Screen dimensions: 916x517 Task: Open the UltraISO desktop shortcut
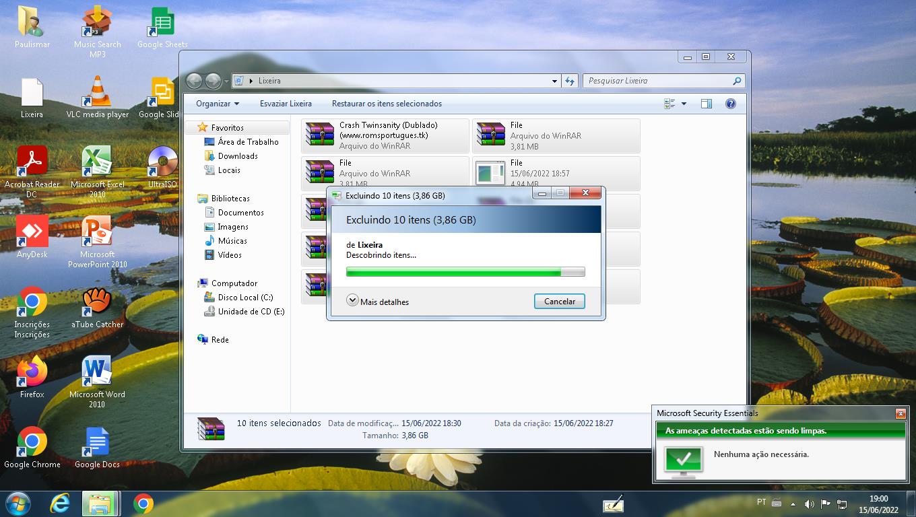point(162,163)
